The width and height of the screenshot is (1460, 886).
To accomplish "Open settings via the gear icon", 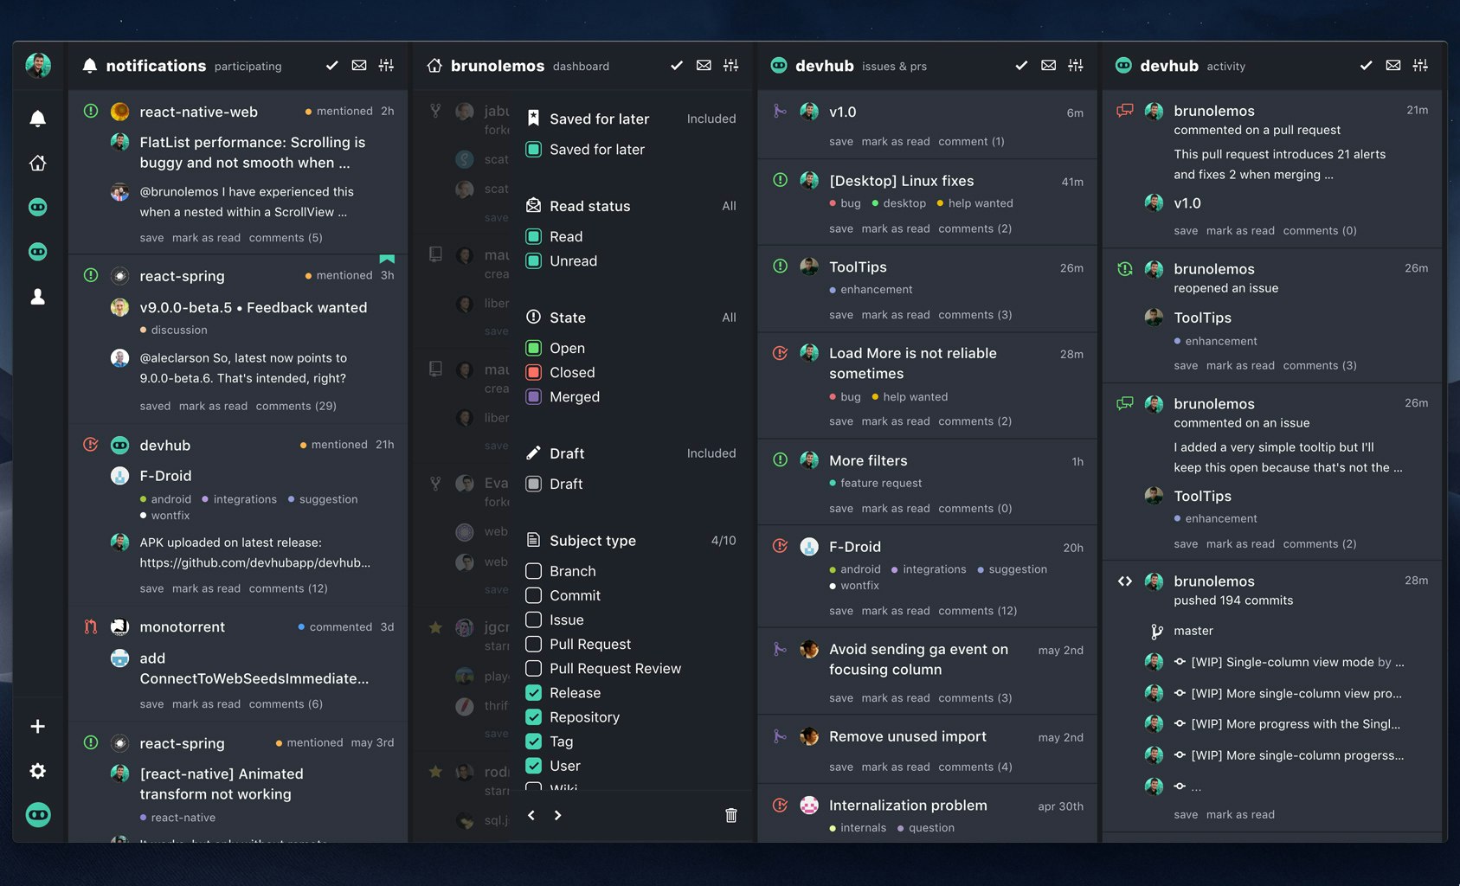I will tap(38, 771).
